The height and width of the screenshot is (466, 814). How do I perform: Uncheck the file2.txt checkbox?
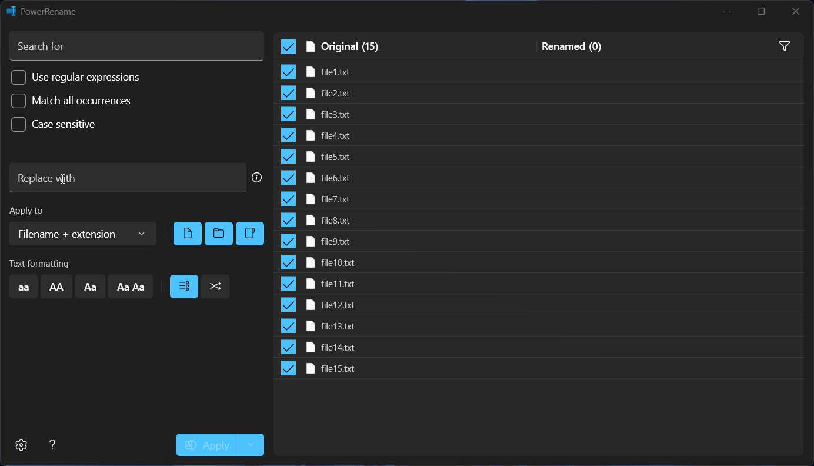pyautogui.click(x=288, y=93)
